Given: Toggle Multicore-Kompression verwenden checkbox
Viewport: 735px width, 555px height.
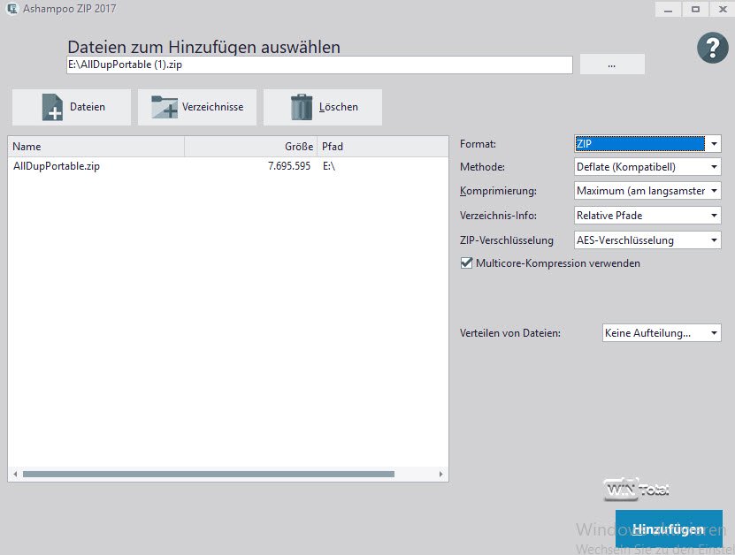Looking at the screenshot, I should coord(467,263).
